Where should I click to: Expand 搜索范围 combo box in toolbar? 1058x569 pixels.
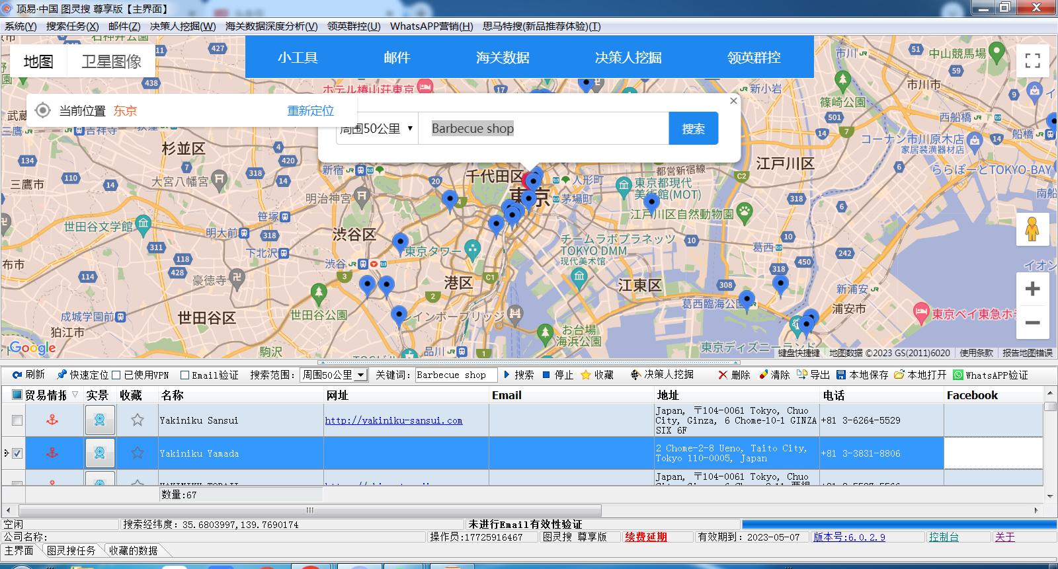click(x=360, y=375)
